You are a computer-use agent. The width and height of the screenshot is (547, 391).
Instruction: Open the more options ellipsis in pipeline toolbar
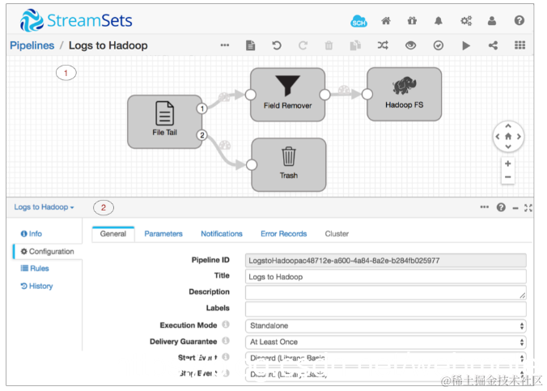coord(225,45)
